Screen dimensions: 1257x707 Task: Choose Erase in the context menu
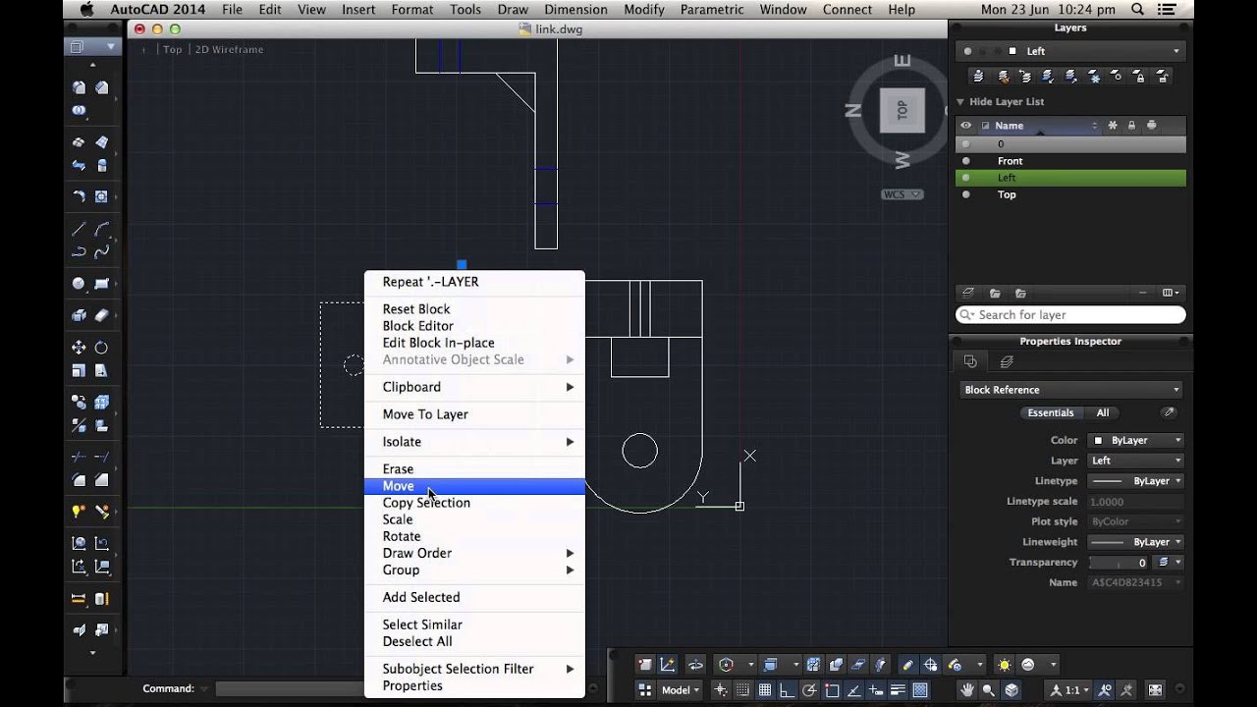pos(474,469)
